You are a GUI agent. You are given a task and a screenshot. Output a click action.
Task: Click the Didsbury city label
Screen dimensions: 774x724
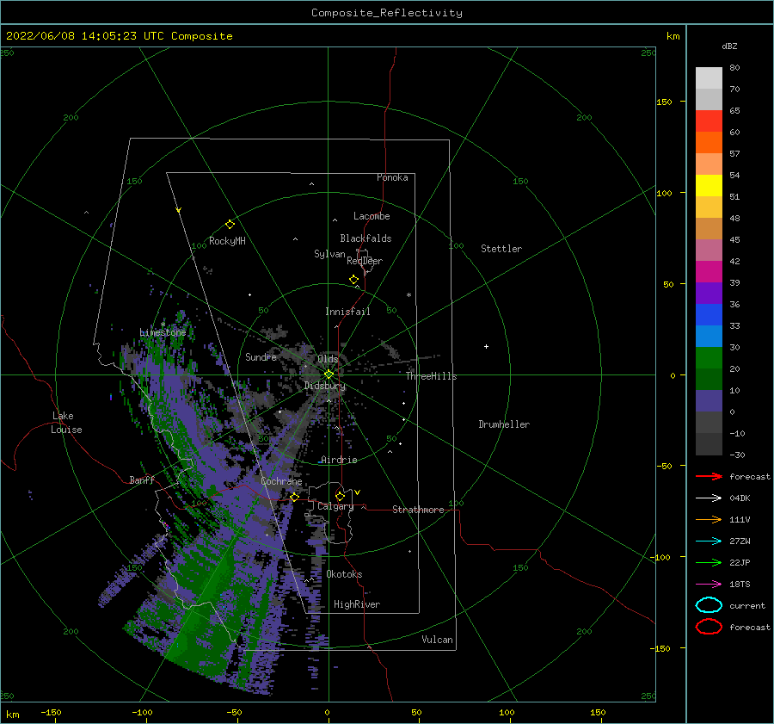tap(325, 386)
